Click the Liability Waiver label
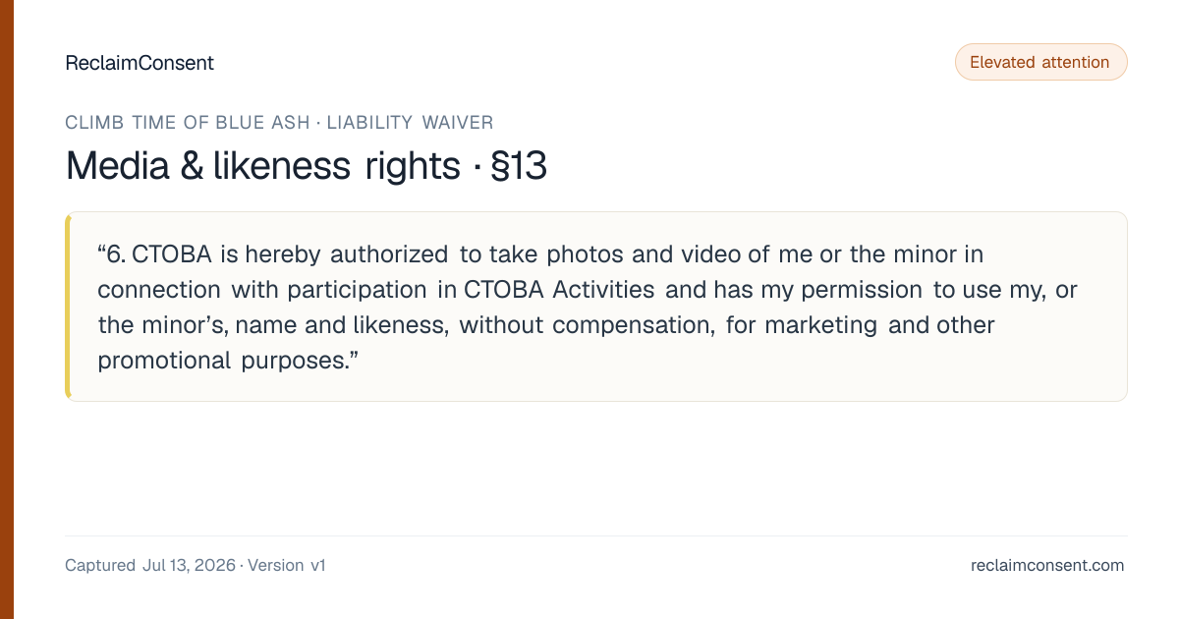This screenshot has height=619, width=1179. [410, 123]
